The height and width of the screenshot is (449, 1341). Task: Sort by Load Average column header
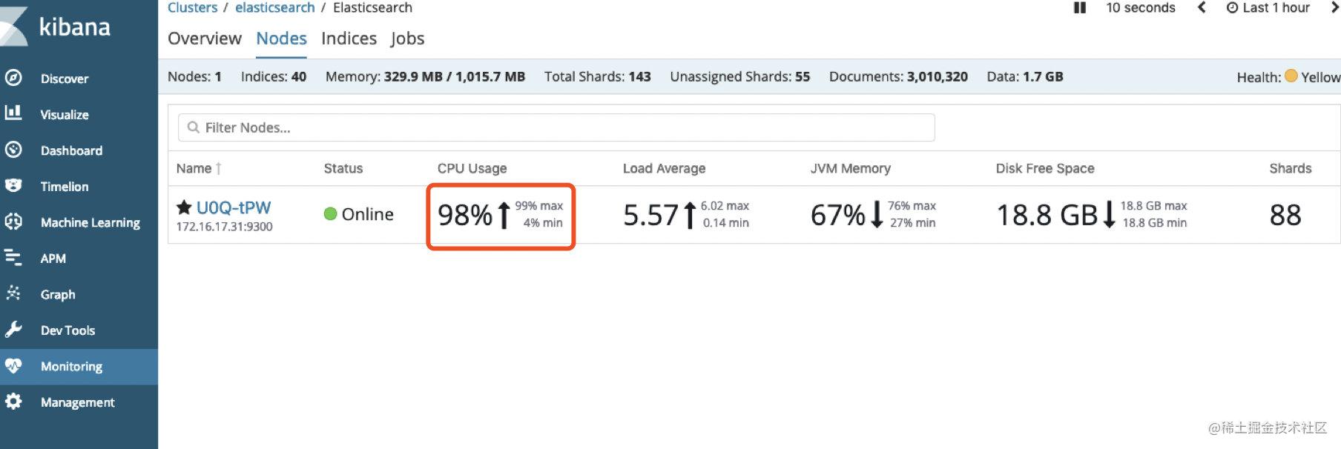[x=665, y=169]
